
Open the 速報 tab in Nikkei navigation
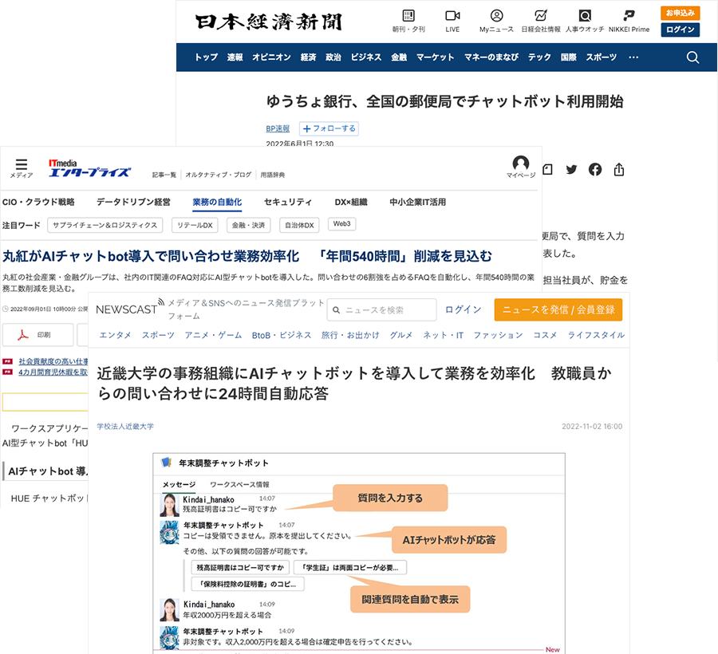tap(235, 57)
